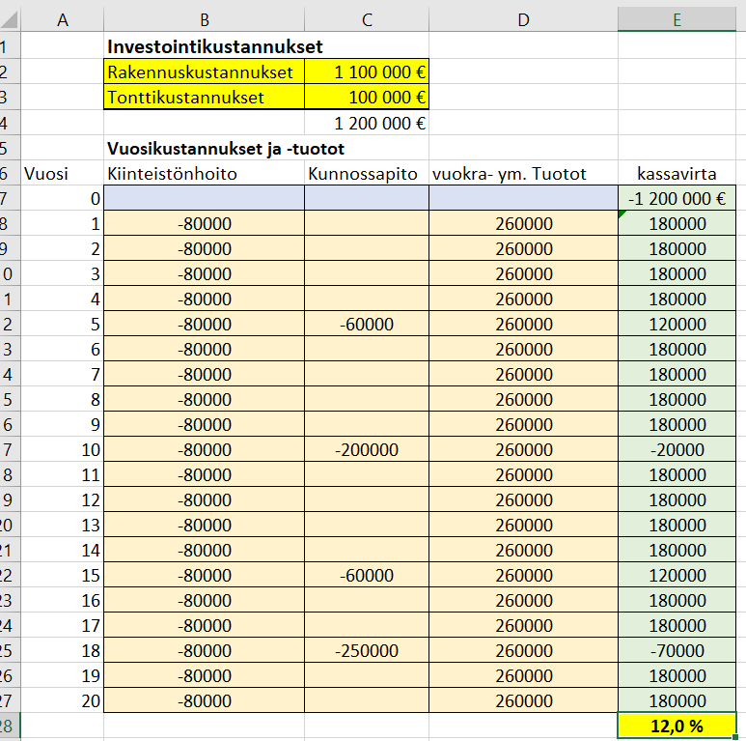Select the 'Kiinteistönhoito' header cell
This screenshot has height=741, width=746.
click(204, 173)
